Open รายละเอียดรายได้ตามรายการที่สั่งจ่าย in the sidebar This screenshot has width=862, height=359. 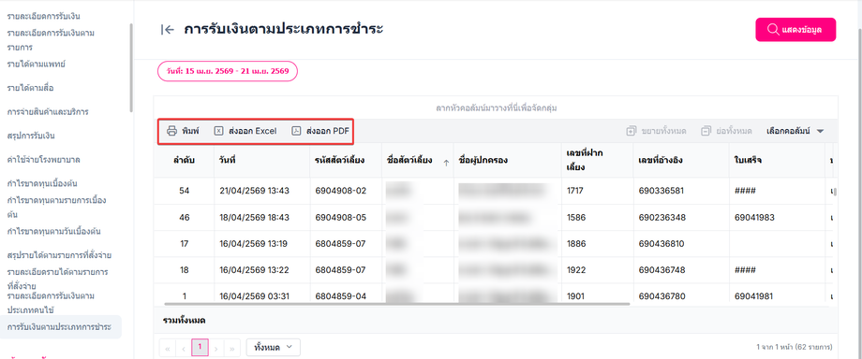(x=57, y=279)
